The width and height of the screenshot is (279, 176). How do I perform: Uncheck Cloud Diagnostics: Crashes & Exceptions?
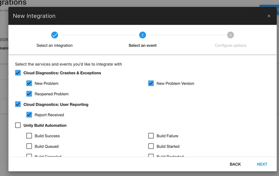tap(18, 73)
